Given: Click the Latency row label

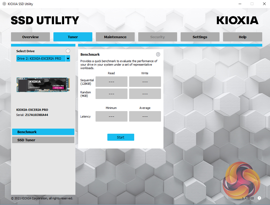Looking at the screenshot, I should point(85,116).
